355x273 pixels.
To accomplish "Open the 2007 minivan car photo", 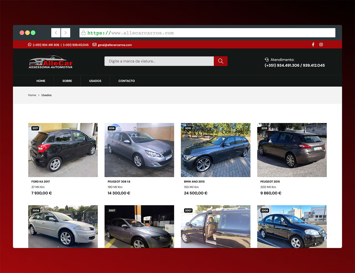I will coord(215,227).
